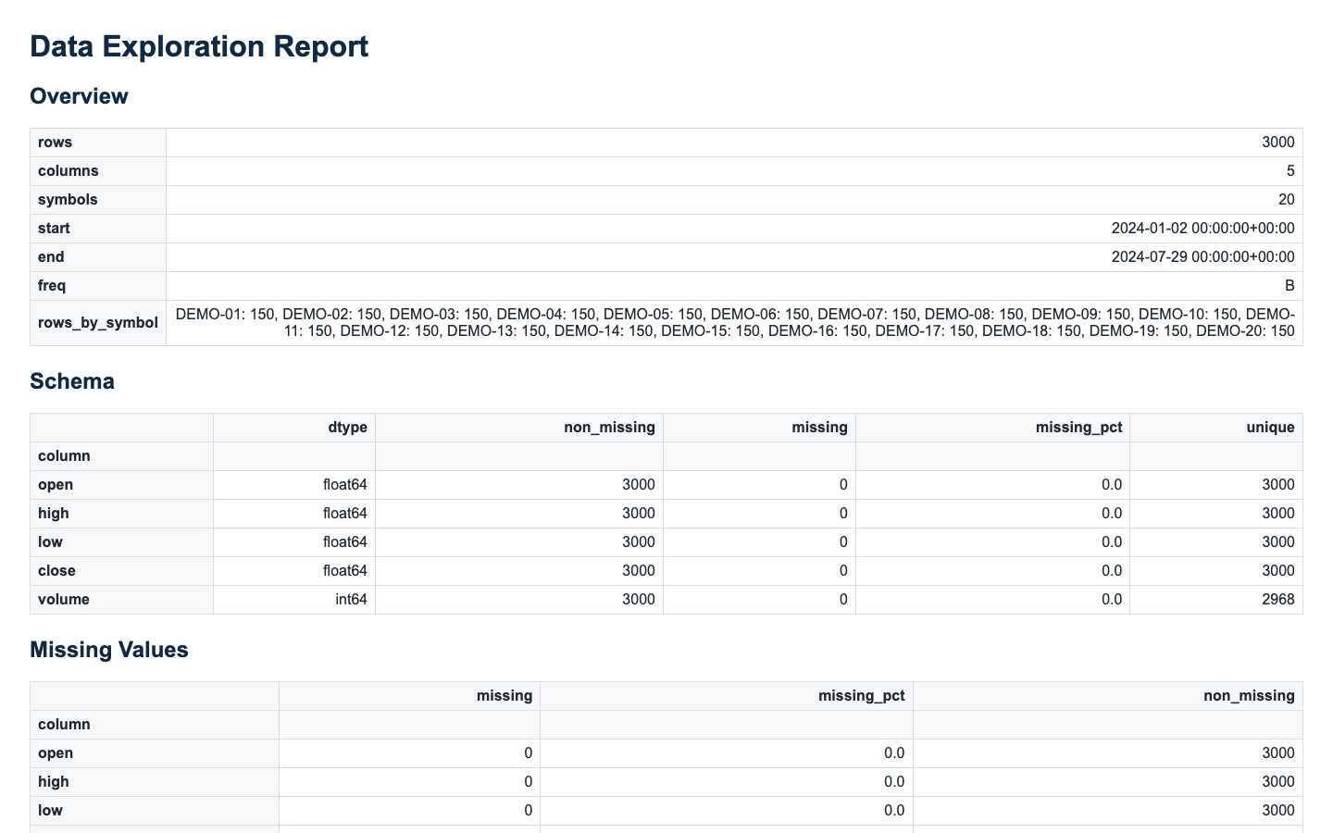Image resolution: width=1333 pixels, height=833 pixels.
Task: Click the "start" label in Overview
Action: coord(54,229)
